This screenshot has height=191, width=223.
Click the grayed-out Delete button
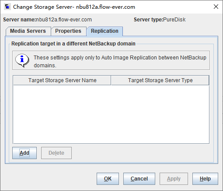tap(56, 153)
